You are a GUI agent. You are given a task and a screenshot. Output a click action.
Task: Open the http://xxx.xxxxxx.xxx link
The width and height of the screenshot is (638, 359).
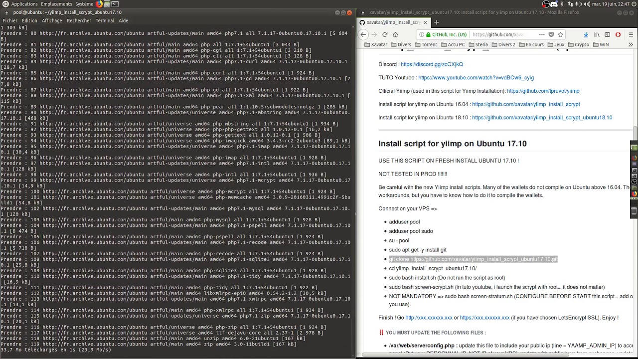pyautogui.click(x=429, y=318)
